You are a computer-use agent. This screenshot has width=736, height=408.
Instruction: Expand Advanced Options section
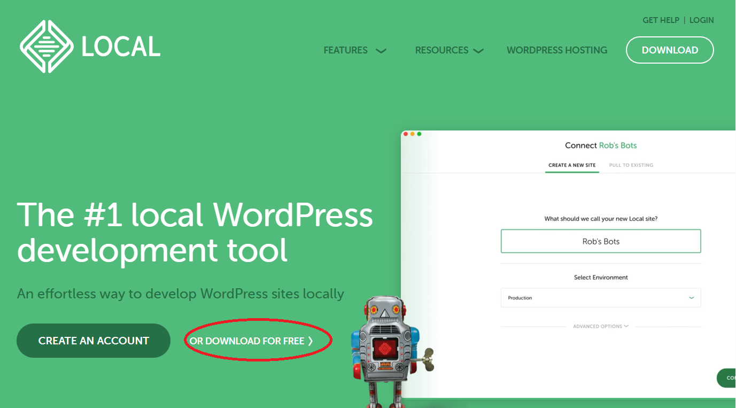point(601,326)
